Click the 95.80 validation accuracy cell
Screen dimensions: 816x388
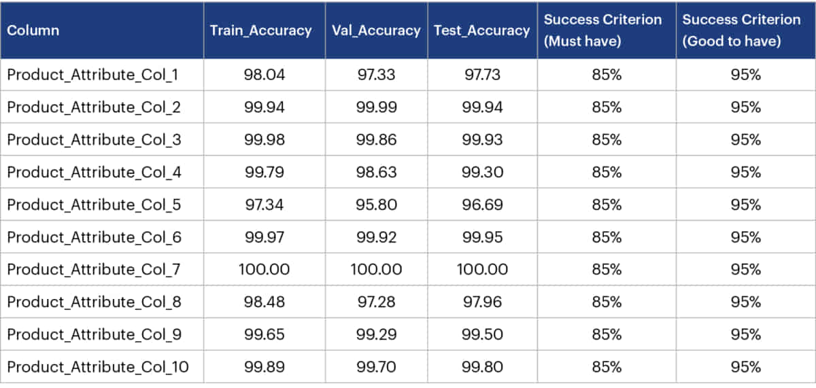point(376,205)
